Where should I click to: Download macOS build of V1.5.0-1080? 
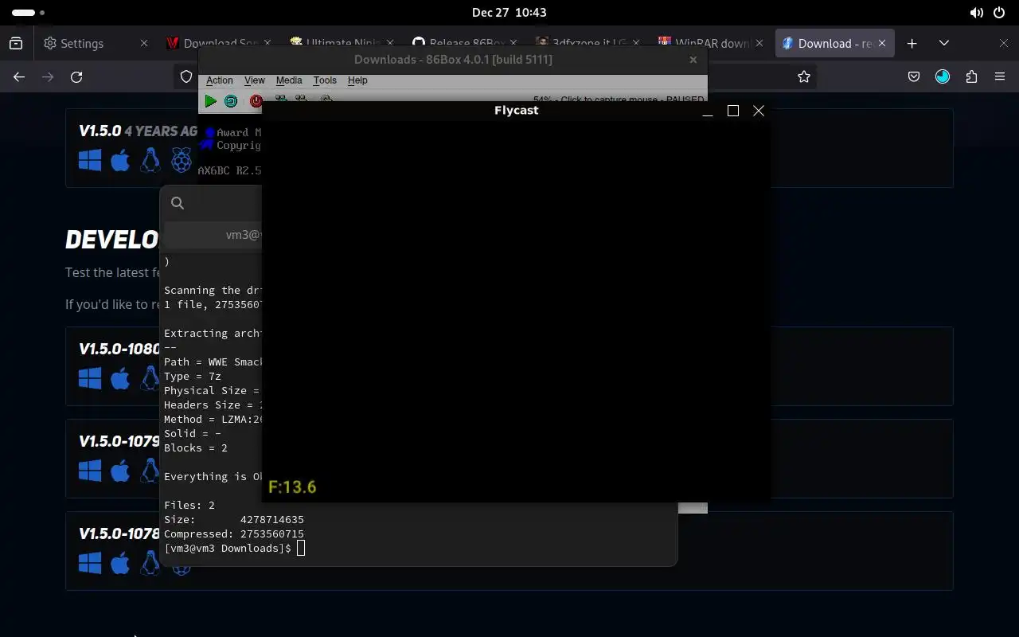[x=120, y=377]
